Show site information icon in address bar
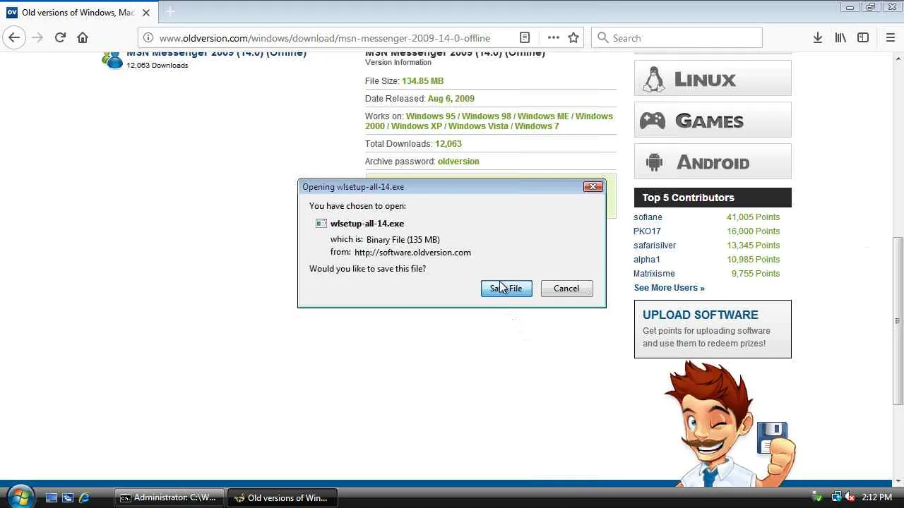Viewport: 904px width, 508px height. 148,38
